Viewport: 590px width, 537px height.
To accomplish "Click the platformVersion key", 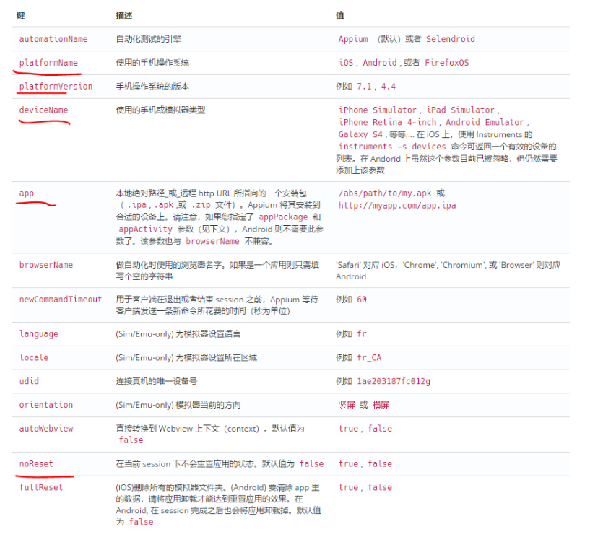I will click(56, 87).
